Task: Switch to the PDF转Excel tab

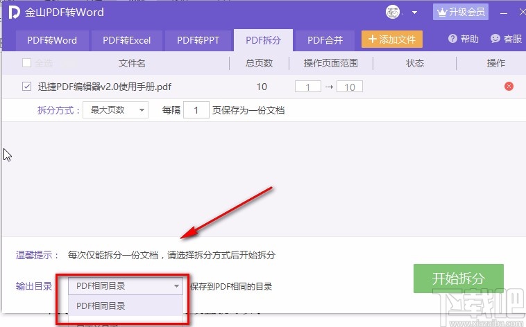Action: tap(126, 41)
